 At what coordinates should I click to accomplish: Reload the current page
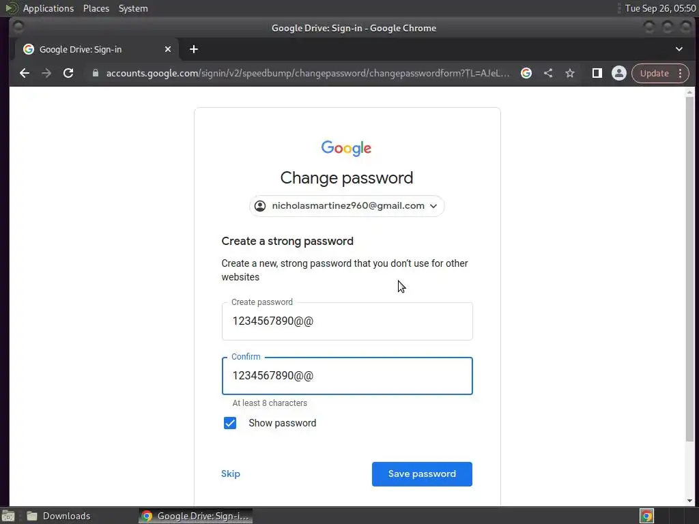(68, 73)
